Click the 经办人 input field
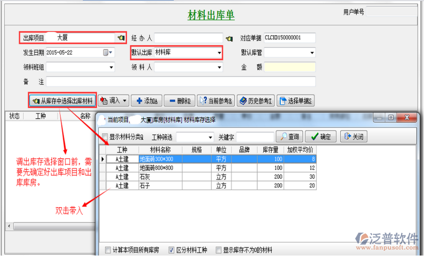The height and width of the screenshot is (256, 424). [x=188, y=38]
